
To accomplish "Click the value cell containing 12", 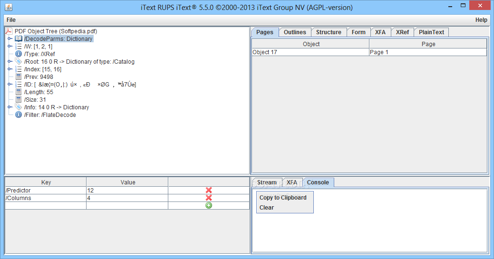I will pyautogui.click(x=127, y=190).
